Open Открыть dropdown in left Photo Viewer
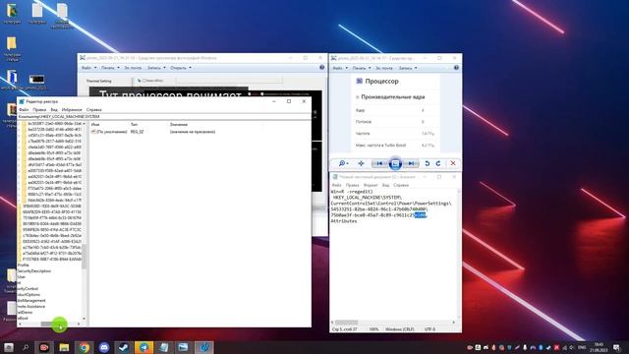Viewport: 629px width, 354px height. point(181,68)
